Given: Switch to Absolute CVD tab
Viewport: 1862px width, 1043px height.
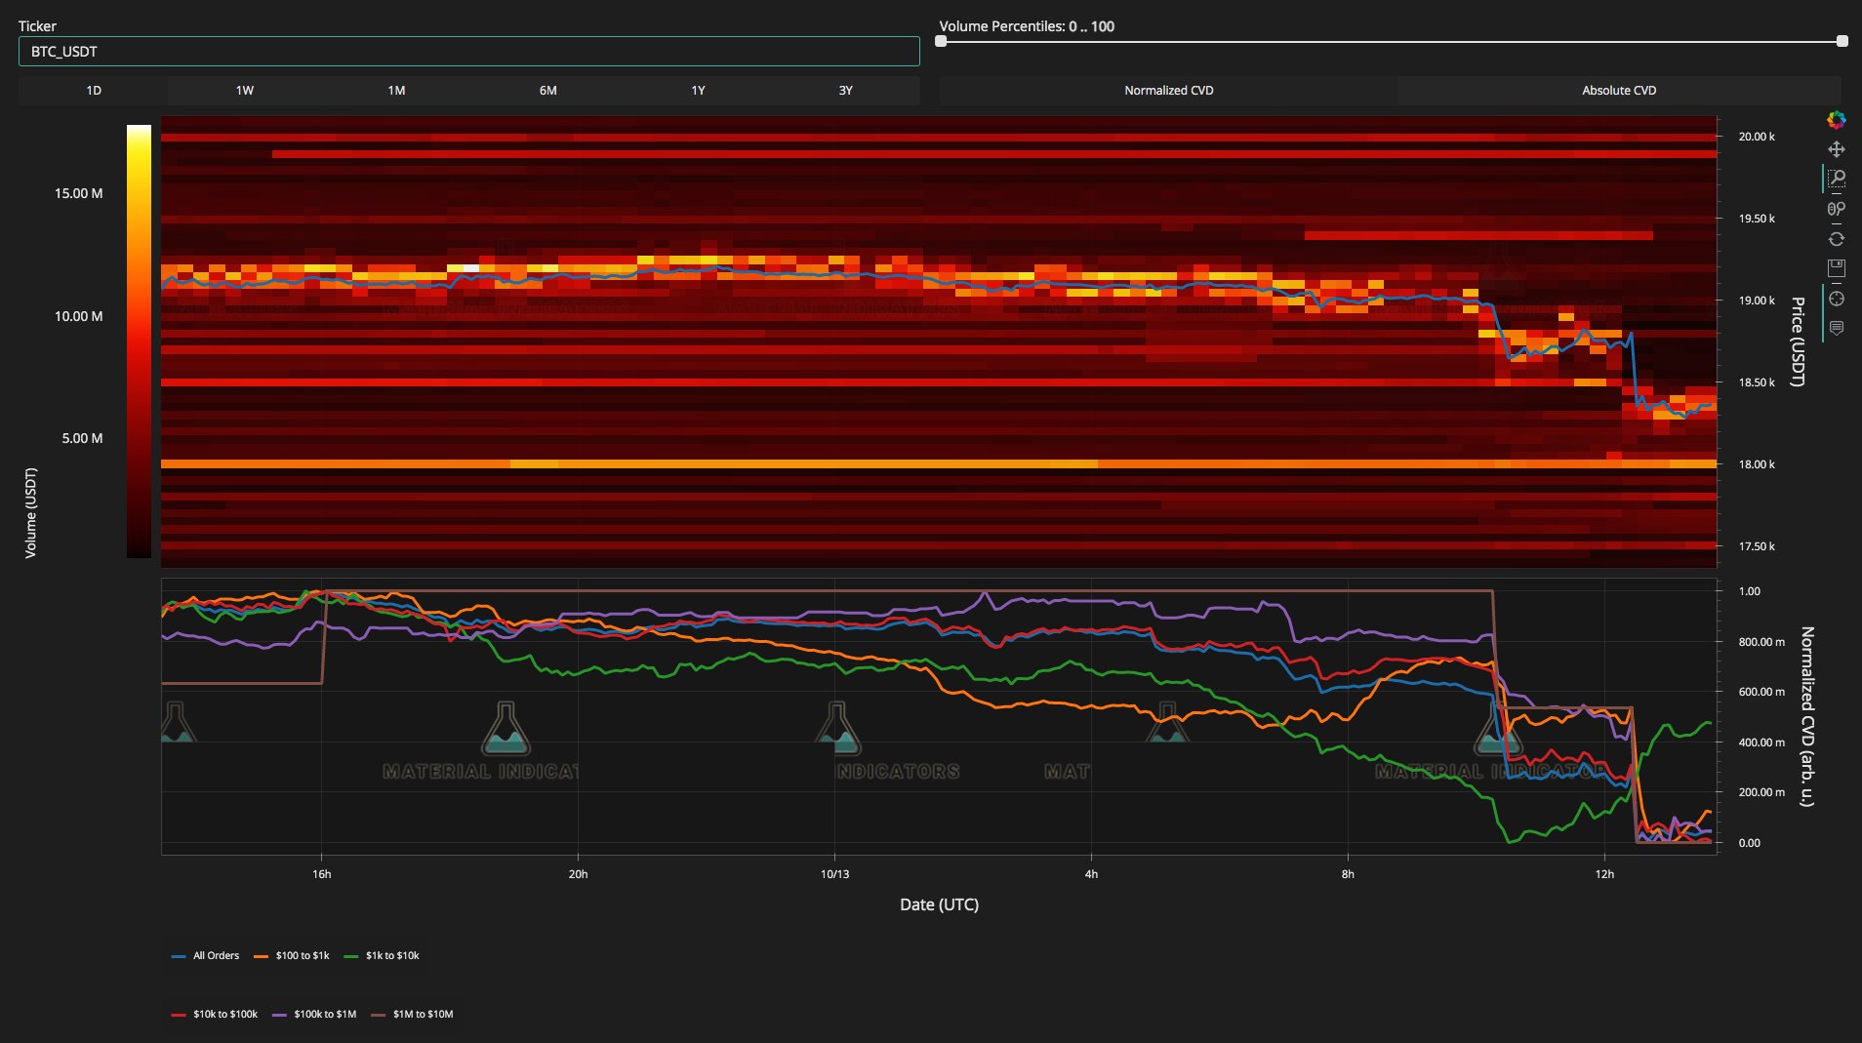Looking at the screenshot, I should [x=1618, y=91].
